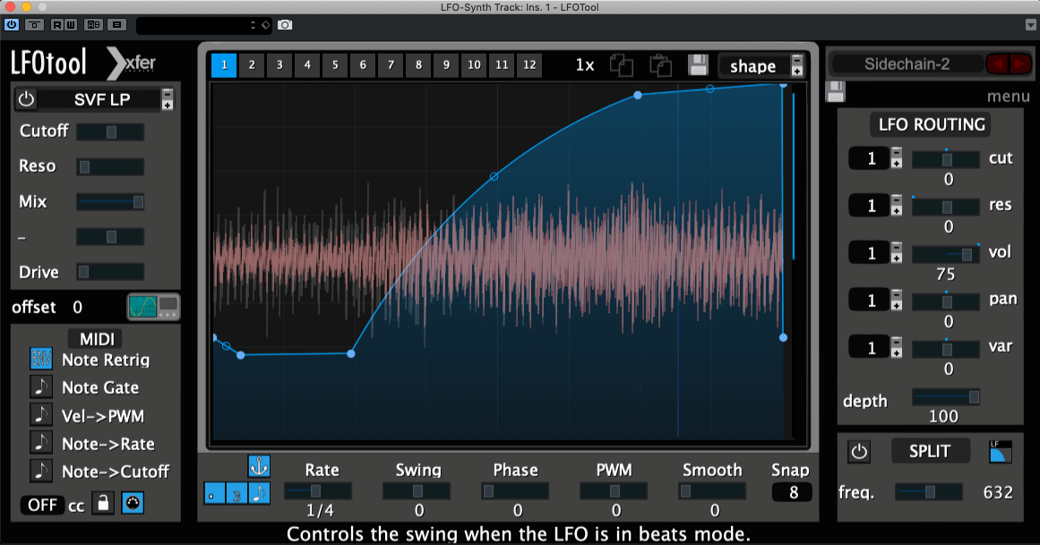Change the res LFO routing graph number stepper
The image size is (1040, 545).
pyautogui.click(x=896, y=206)
